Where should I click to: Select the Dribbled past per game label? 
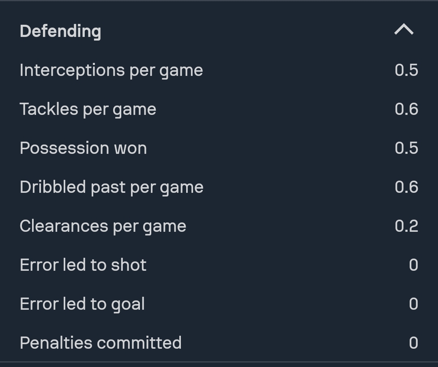tap(112, 187)
